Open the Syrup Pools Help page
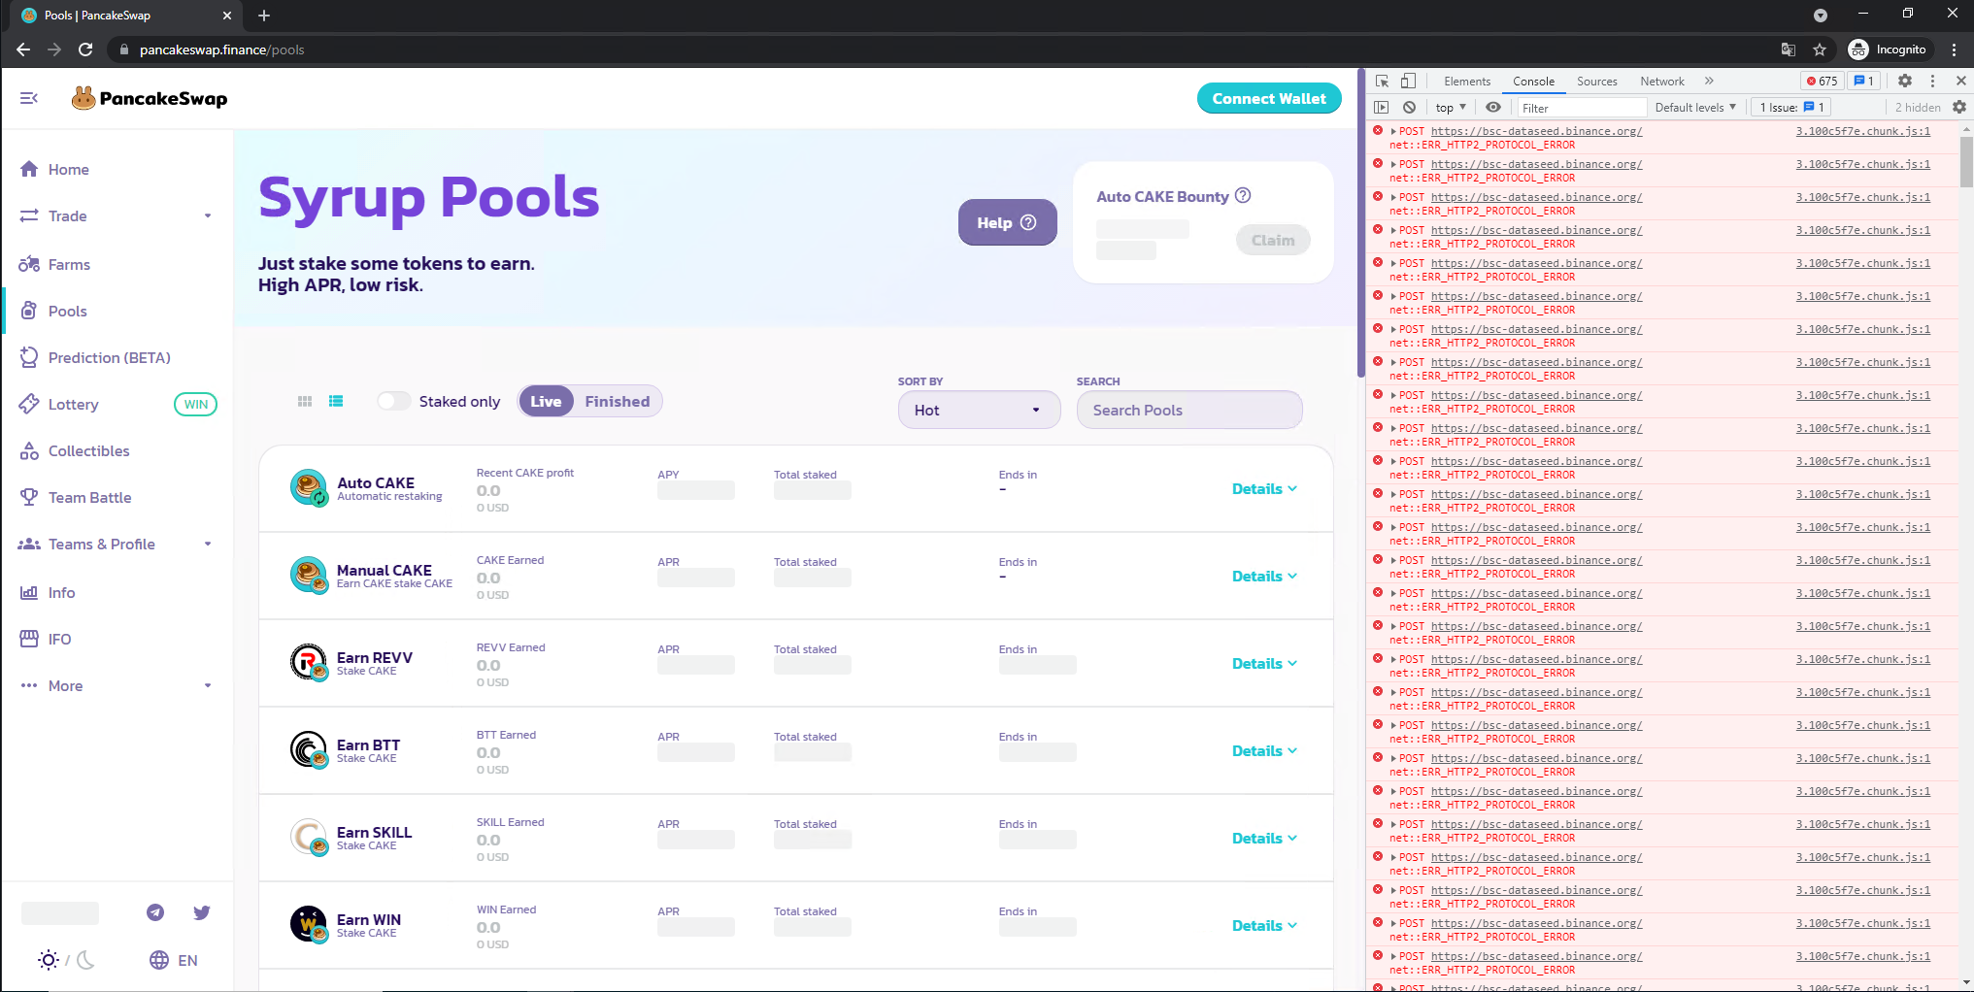This screenshot has height=992, width=1974. click(1007, 222)
